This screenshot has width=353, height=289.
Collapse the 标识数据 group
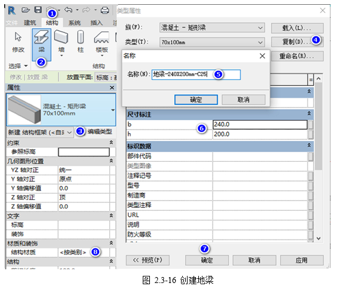[x=309, y=146]
